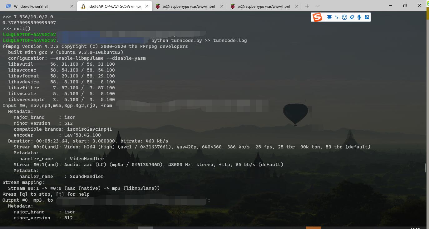Switch to the Windows PowerShell tab

click(x=38, y=6)
